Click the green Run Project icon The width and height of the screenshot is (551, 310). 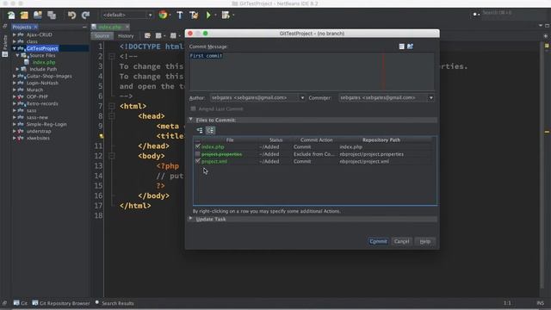(x=208, y=15)
